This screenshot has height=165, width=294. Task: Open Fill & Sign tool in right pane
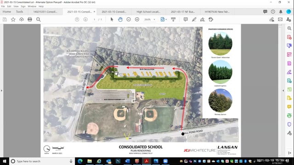[x=289, y=72]
